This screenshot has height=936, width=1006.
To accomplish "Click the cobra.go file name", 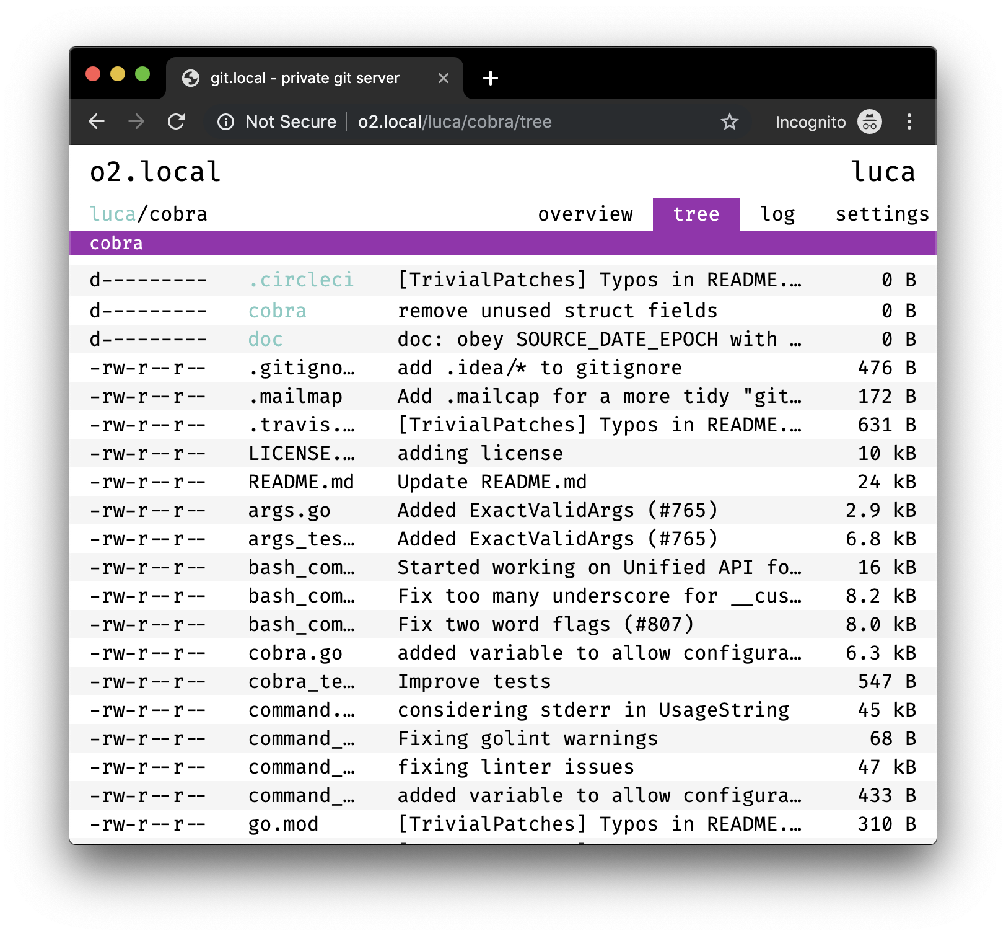I will 295,653.
